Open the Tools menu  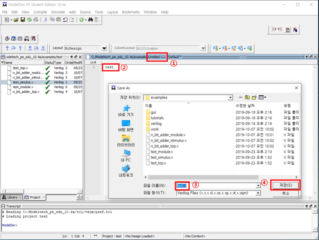[99, 12]
